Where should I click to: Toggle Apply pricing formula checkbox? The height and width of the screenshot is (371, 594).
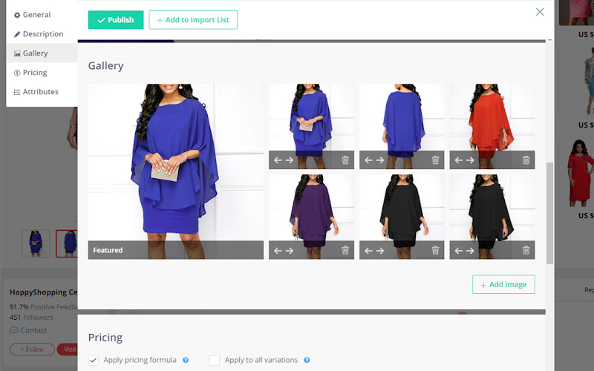coord(94,360)
